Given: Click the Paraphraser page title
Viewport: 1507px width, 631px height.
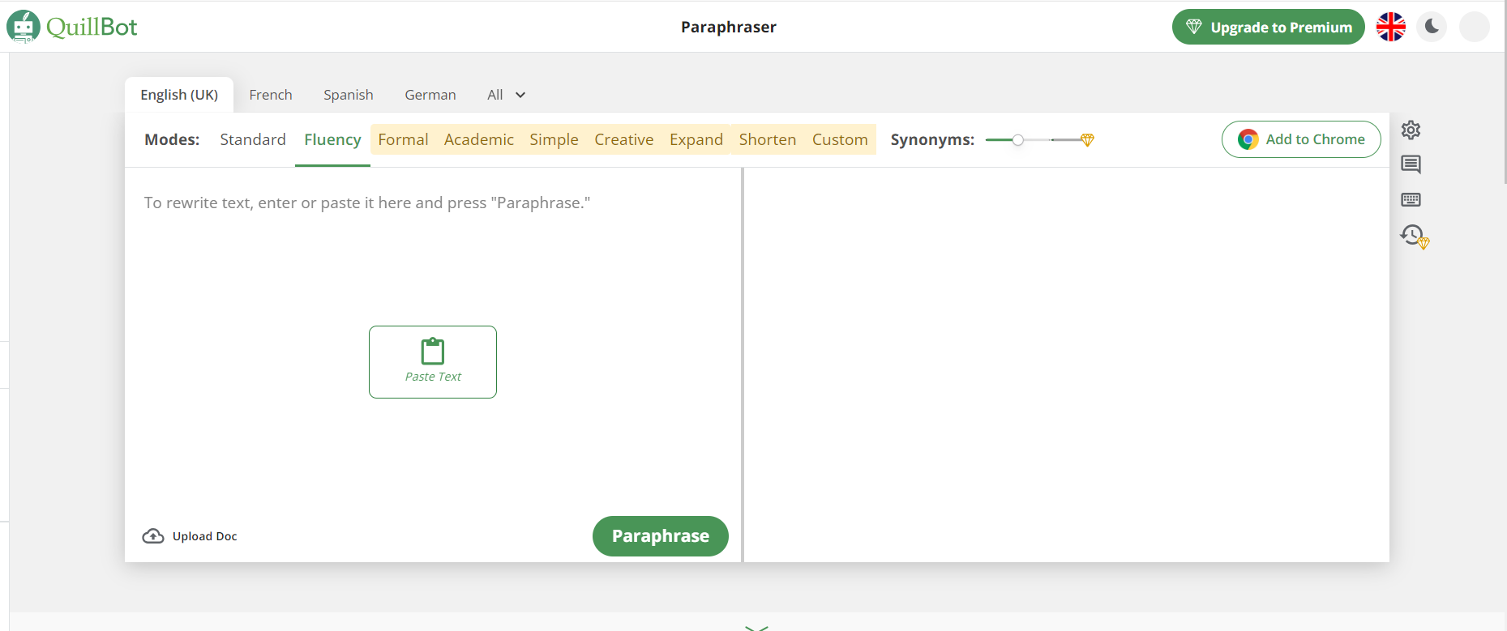Looking at the screenshot, I should point(729,27).
